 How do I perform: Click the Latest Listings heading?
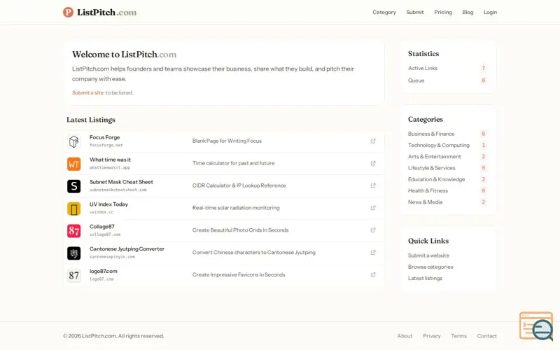tap(91, 120)
